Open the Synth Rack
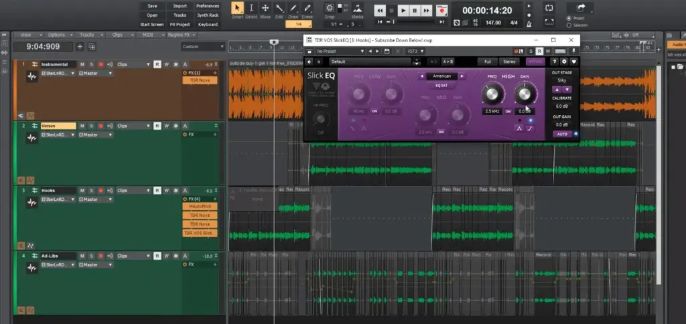Viewport: 686px width, 324px height. [x=208, y=15]
